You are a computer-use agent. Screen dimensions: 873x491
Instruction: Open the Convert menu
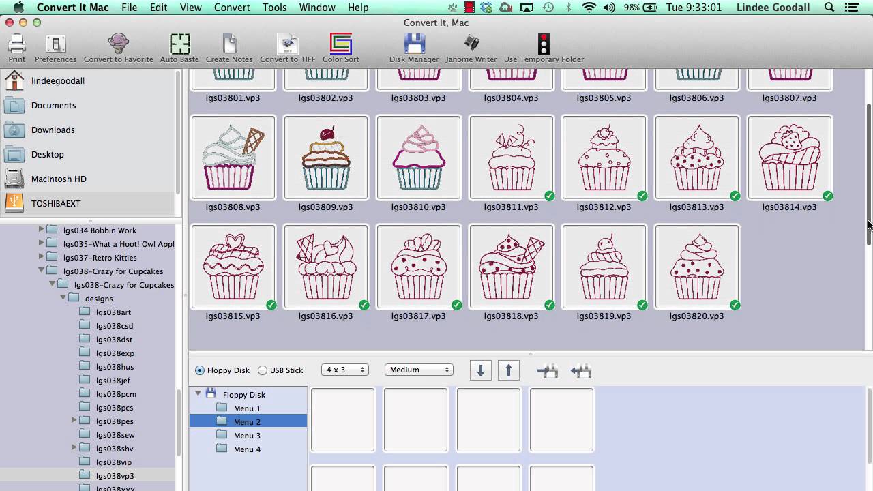click(232, 8)
